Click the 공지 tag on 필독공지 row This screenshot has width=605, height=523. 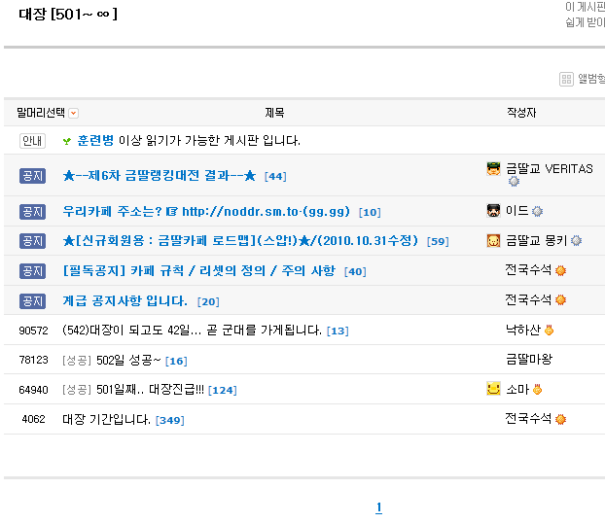point(32,271)
